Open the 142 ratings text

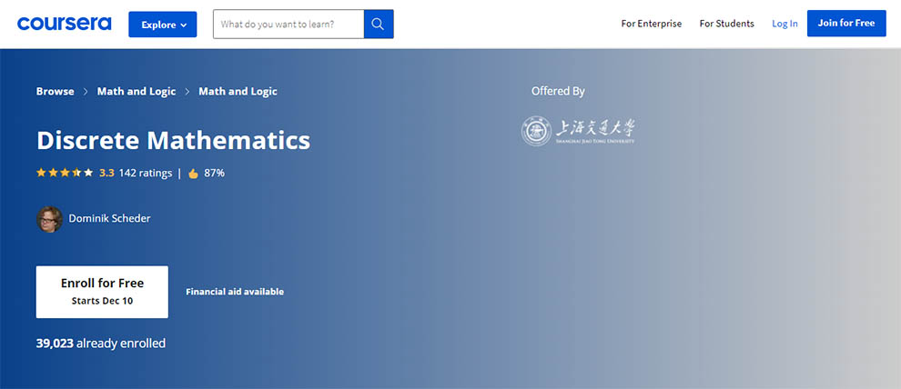[145, 173]
